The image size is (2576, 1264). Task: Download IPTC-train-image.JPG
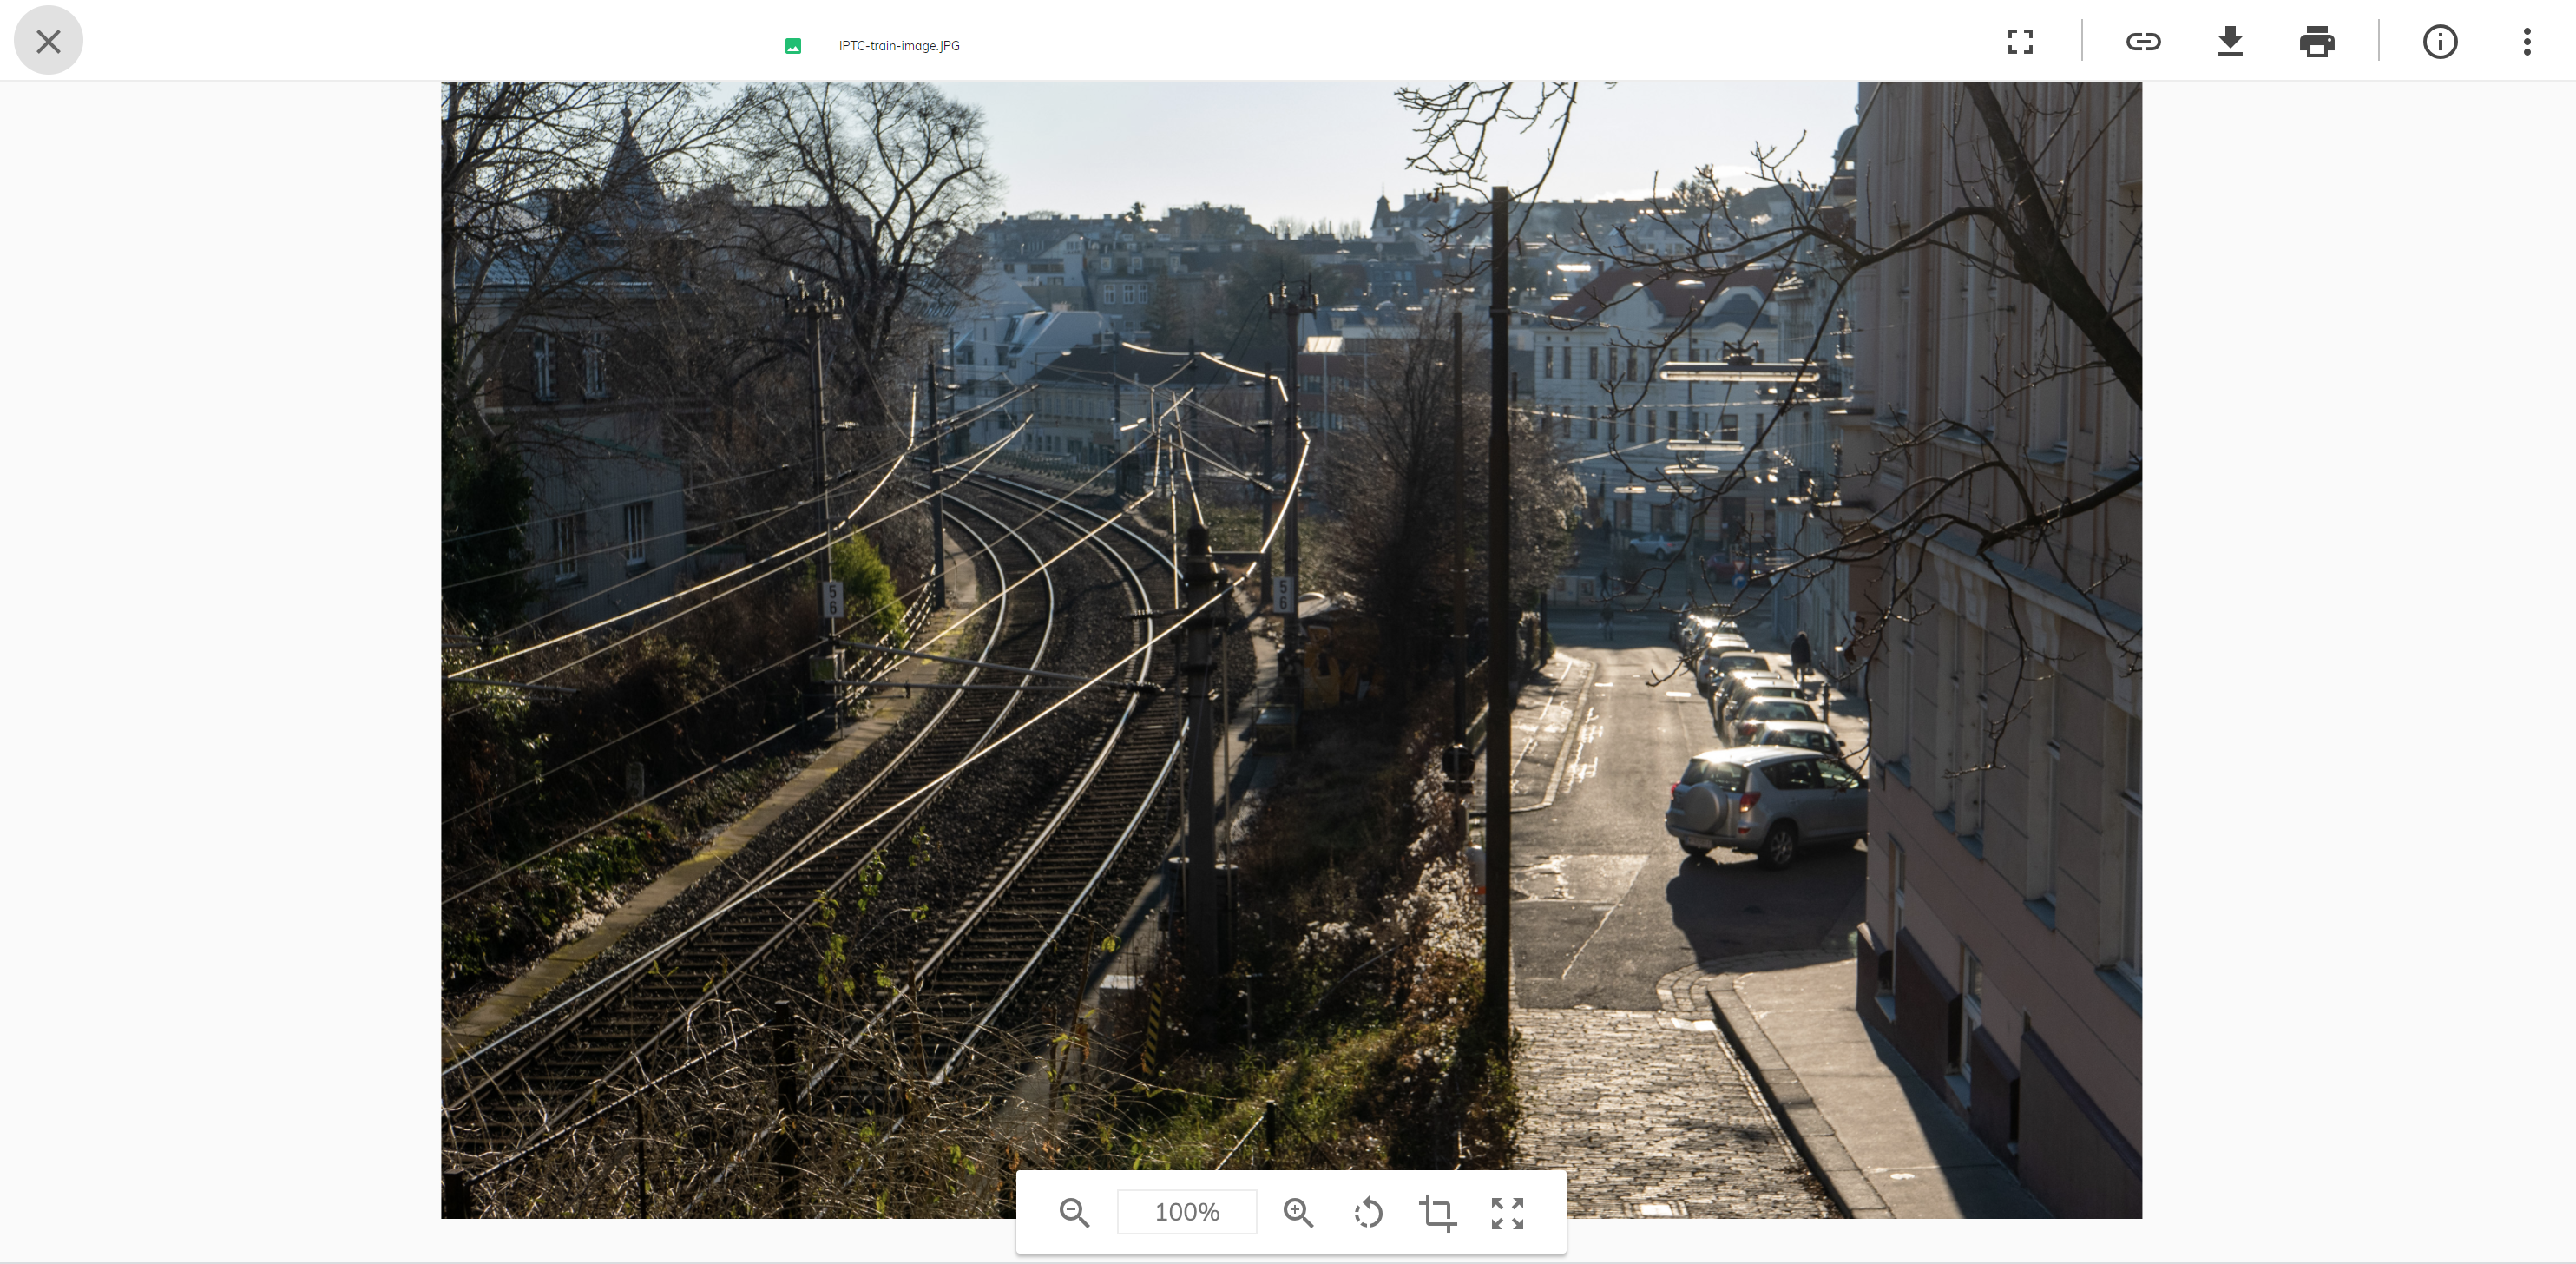click(2231, 42)
